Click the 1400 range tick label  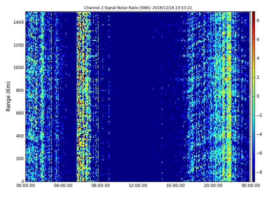point(19,22)
